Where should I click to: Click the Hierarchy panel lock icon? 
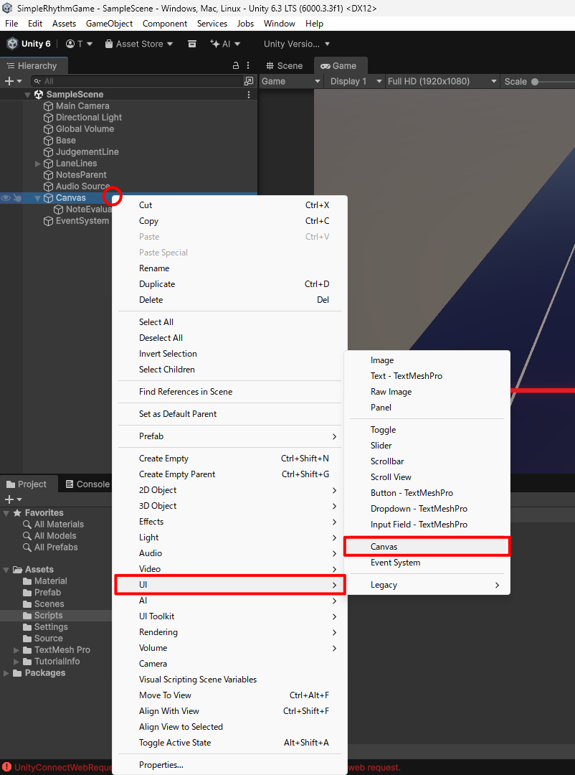pyautogui.click(x=235, y=65)
